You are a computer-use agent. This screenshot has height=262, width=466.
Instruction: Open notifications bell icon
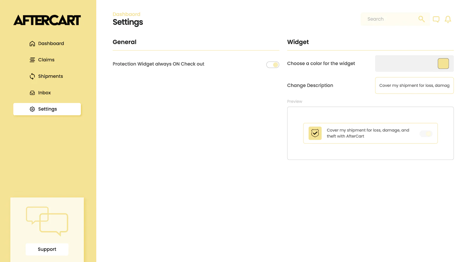point(448,19)
